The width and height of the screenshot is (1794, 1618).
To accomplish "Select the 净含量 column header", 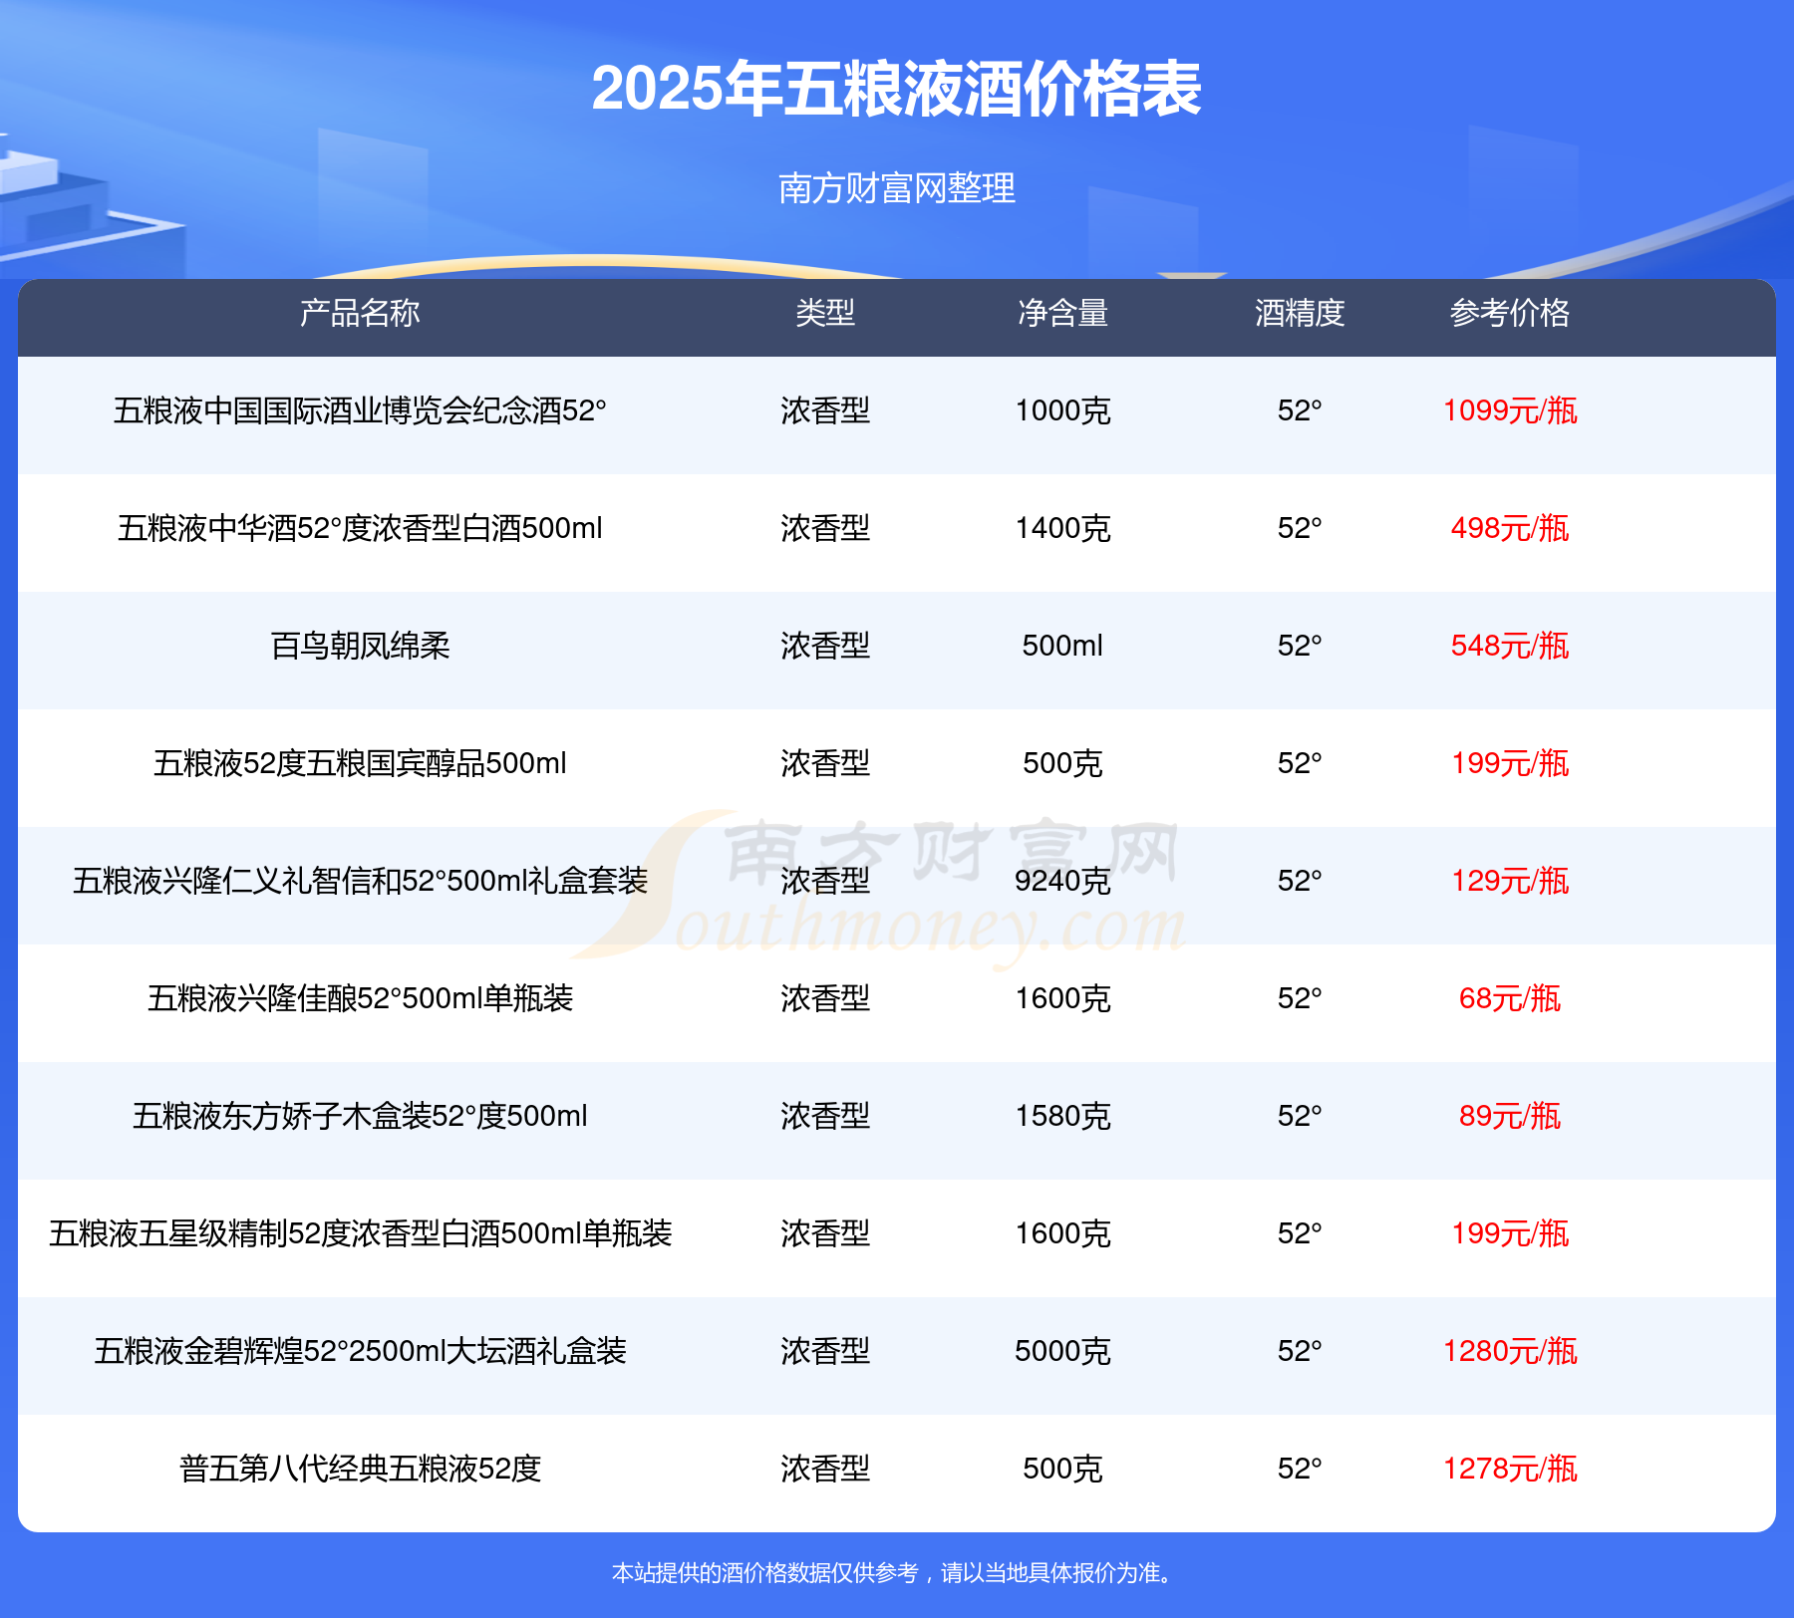I will tap(1062, 313).
